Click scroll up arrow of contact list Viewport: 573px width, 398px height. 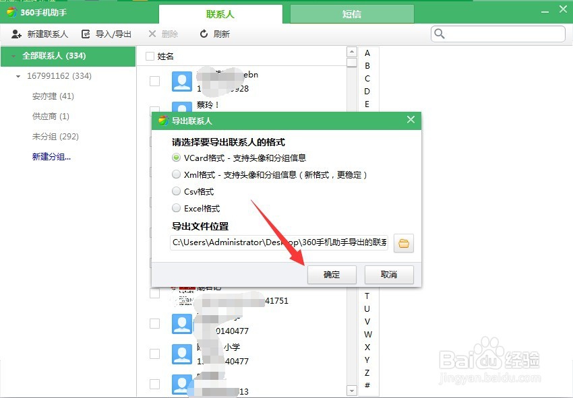tap(351, 52)
